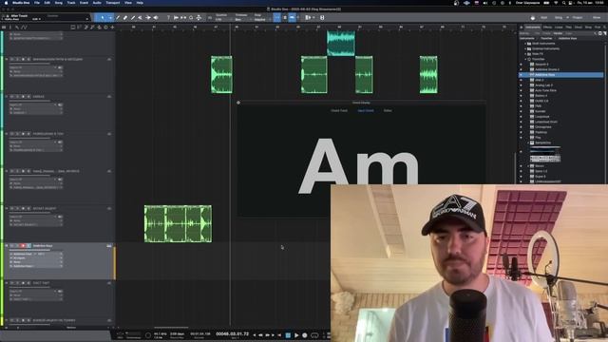This screenshot has height=342, width=608.
Task: Collapse the SampleOne item in browser
Action: click(528, 142)
